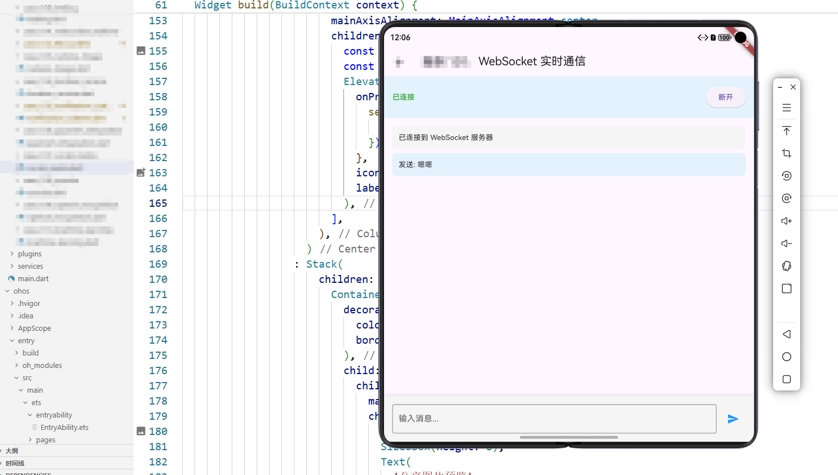Click the image preview gutter icon on line 180

click(141, 431)
